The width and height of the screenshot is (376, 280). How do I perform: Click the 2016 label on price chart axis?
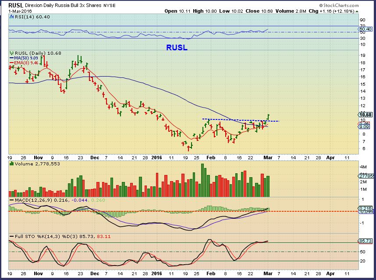[156, 157]
